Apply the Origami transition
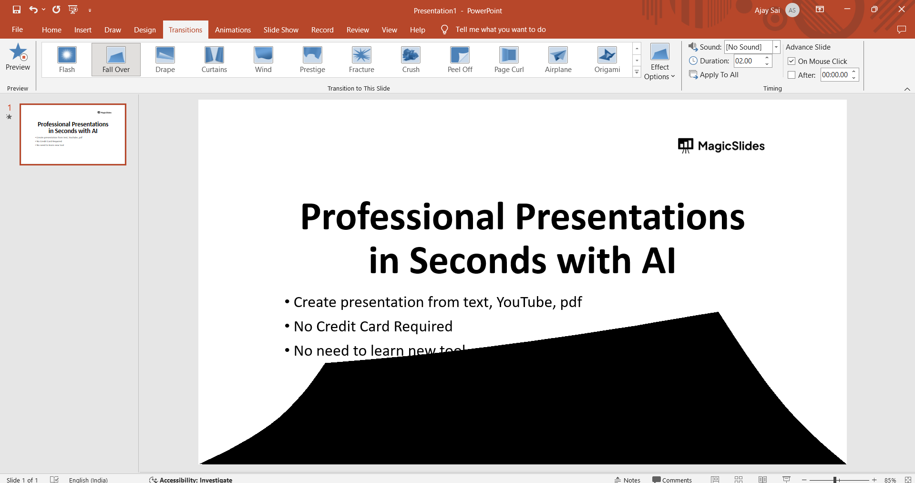Viewport: 915px width, 483px height. click(607, 60)
